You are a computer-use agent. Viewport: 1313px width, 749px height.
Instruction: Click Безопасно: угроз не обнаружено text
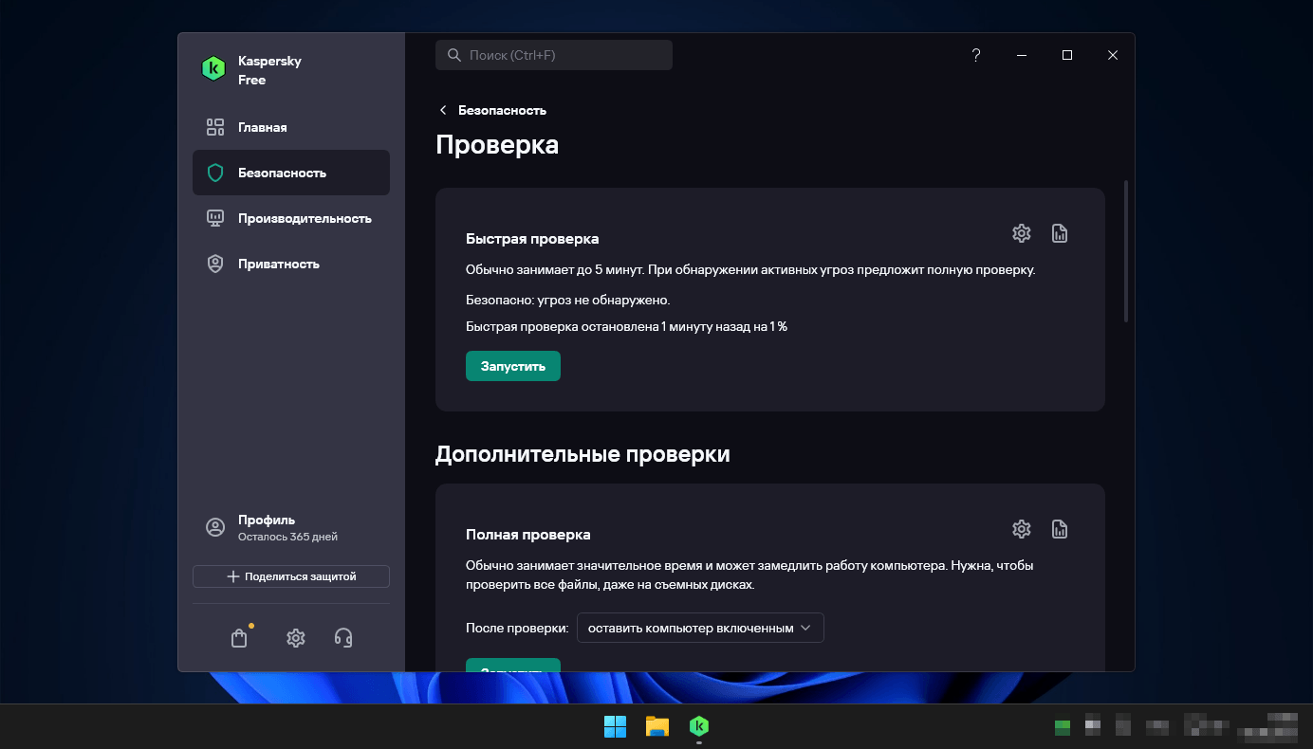[568, 300]
